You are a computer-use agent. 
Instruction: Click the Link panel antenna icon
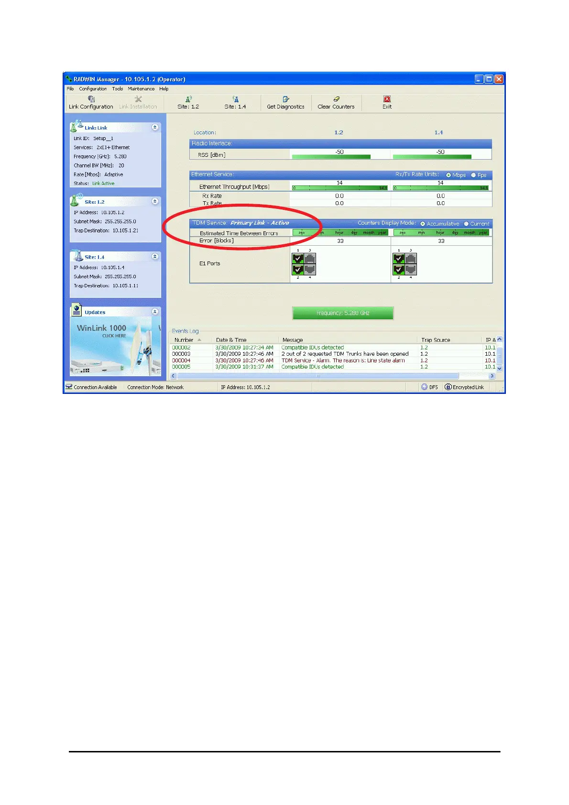[76, 126]
